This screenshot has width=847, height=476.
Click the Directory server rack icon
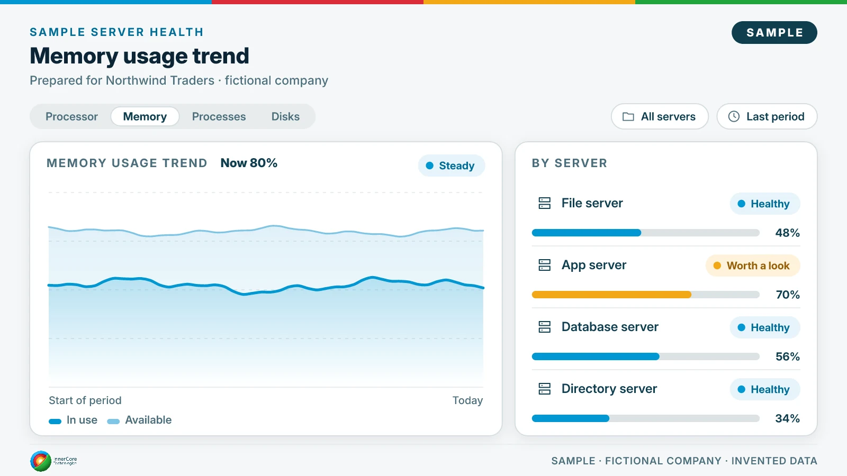(545, 389)
